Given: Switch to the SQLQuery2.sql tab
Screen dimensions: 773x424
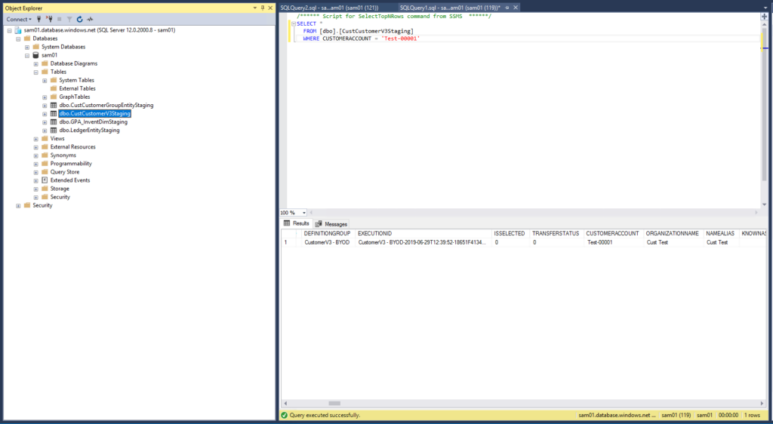Looking at the screenshot, I should (329, 8).
